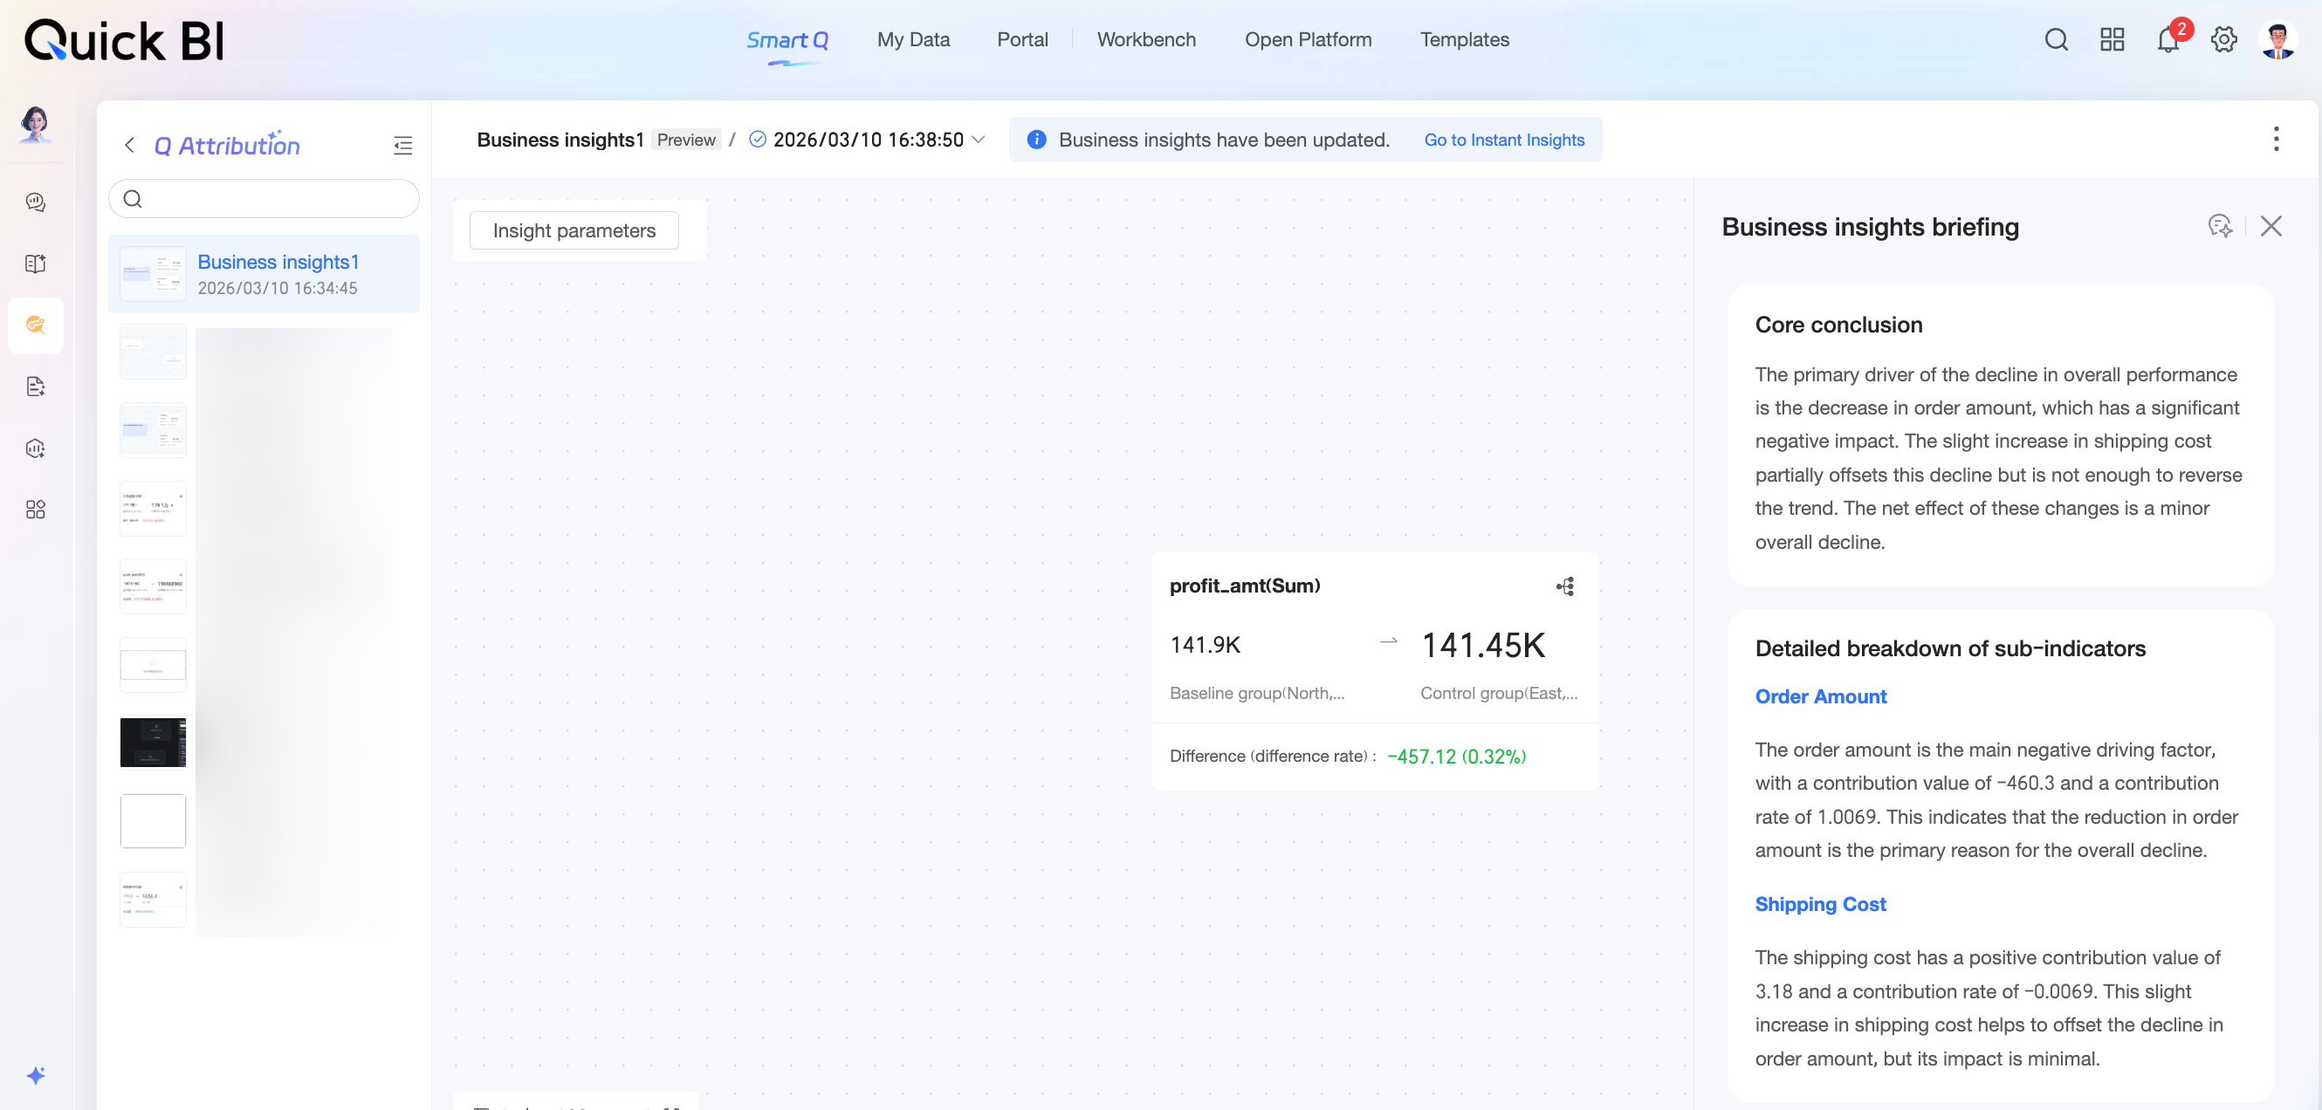Select the second insight thumbnail in list
The image size is (2322, 1110).
[154, 352]
